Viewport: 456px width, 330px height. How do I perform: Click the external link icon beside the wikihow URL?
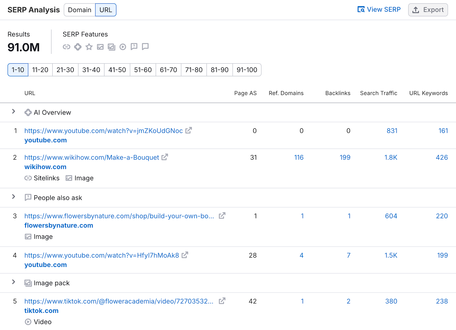point(164,157)
